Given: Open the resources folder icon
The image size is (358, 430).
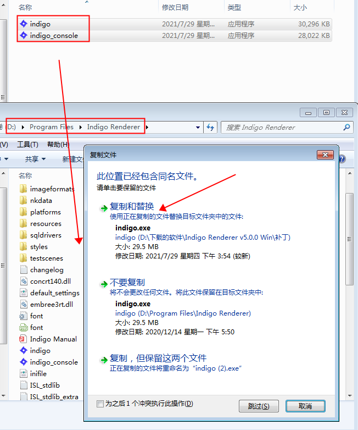Looking at the screenshot, I should (x=24, y=223).
